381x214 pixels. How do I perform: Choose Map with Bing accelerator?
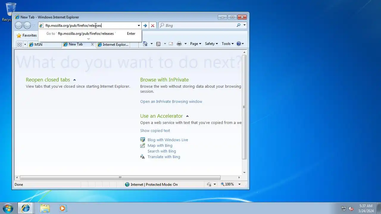pos(160,146)
